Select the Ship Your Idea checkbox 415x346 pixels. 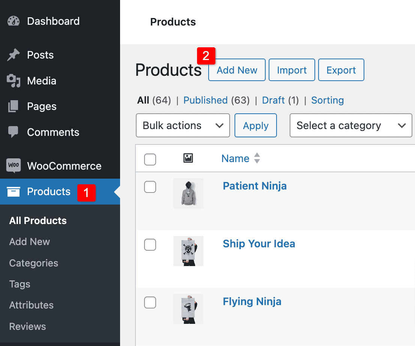tap(150, 245)
